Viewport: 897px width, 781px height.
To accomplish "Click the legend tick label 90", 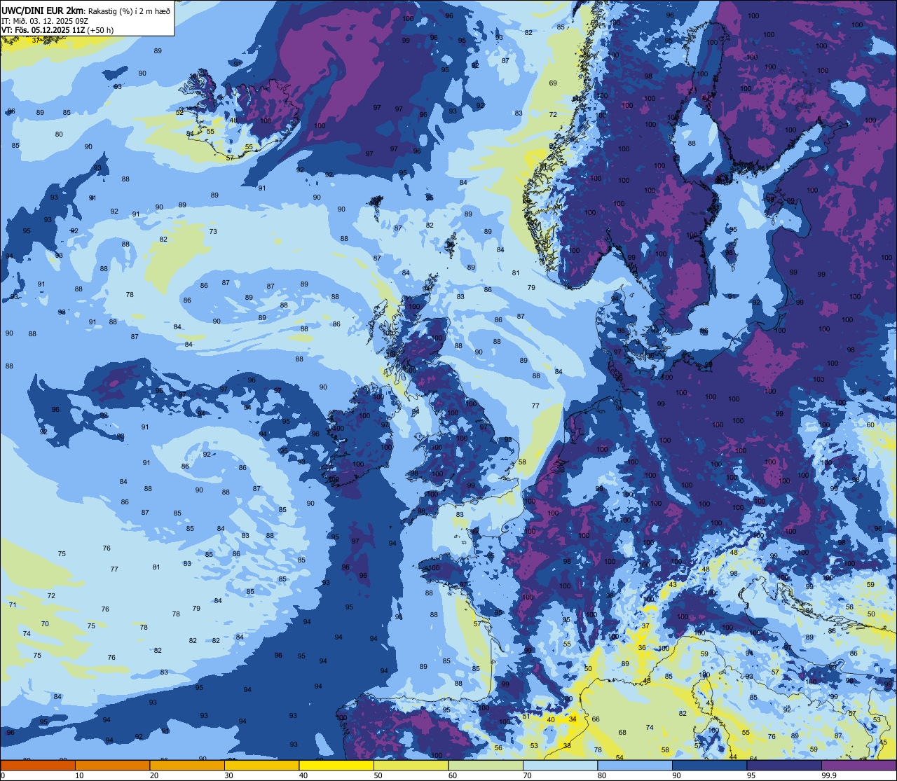I will 676,775.
